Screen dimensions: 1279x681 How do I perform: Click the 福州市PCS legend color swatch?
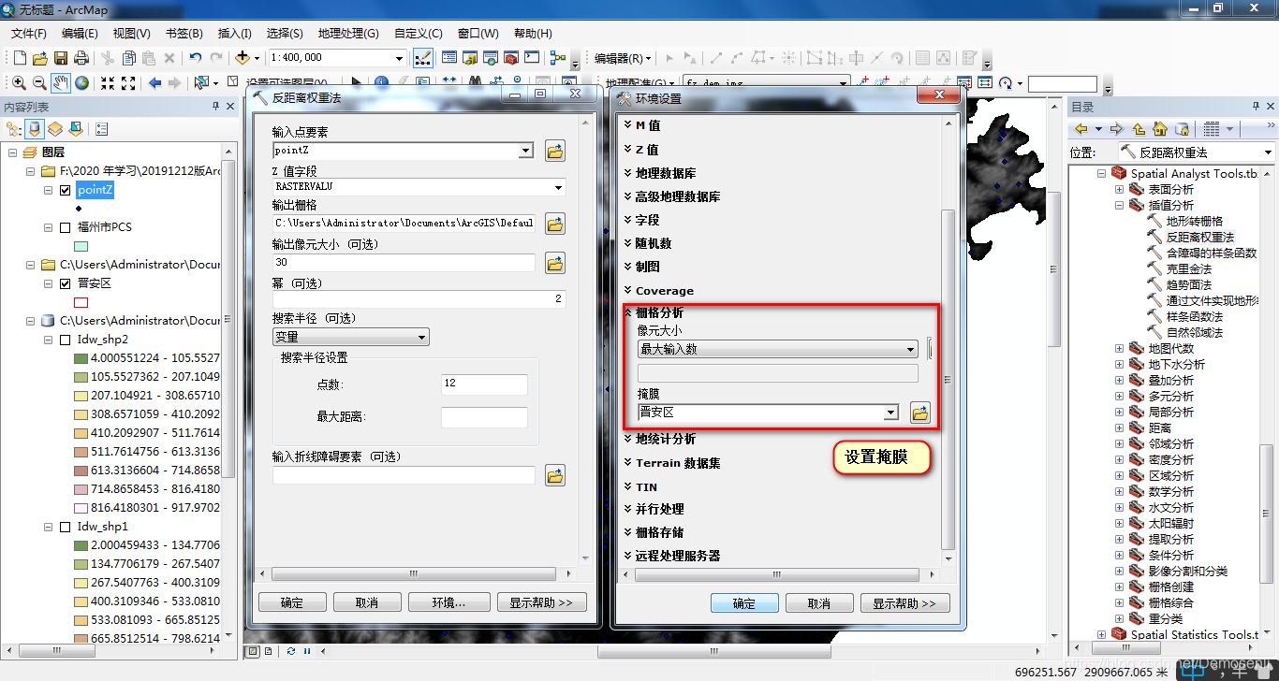[x=81, y=246]
